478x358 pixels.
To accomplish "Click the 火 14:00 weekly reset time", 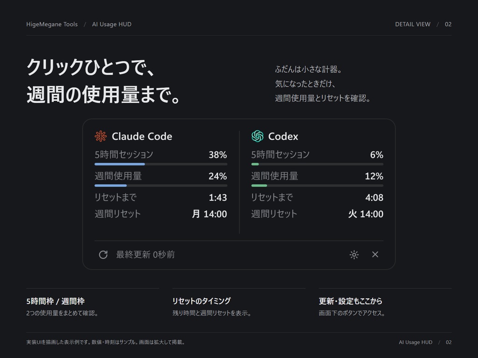I will (x=366, y=214).
